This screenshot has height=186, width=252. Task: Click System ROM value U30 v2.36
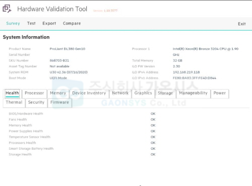click(x=69, y=72)
